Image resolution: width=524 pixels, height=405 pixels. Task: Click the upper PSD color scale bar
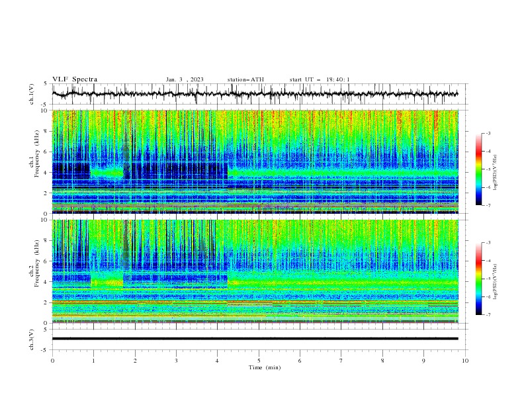478,169
